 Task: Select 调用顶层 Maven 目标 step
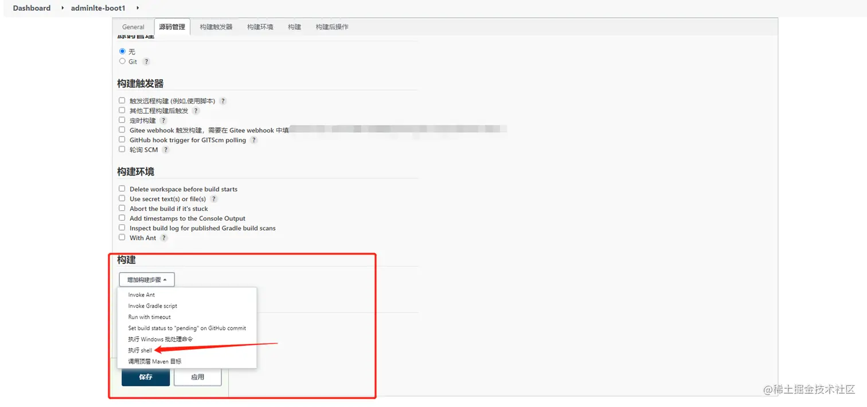pyautogui.click(x=187, y=361)
